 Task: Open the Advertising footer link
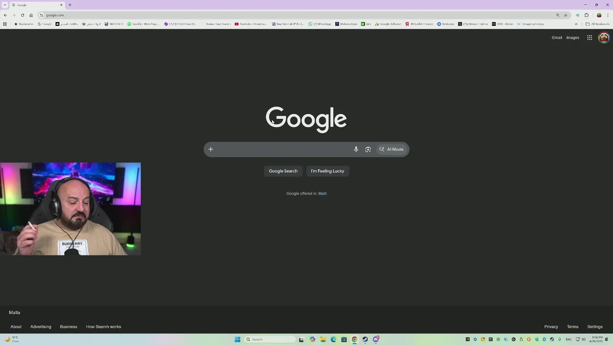click(41, 327)
